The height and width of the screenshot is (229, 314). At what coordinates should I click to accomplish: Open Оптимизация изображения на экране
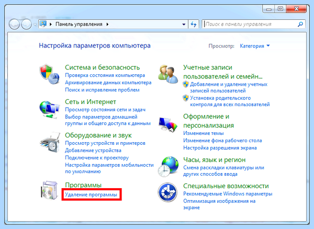pos(219,204)
